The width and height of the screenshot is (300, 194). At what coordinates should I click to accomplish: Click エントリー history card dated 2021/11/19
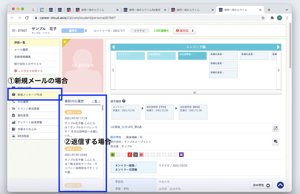(x=126, y=112)
